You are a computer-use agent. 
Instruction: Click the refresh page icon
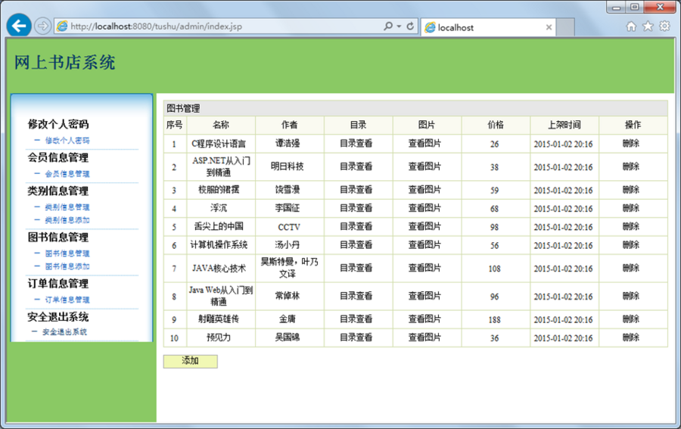point(410,26)
